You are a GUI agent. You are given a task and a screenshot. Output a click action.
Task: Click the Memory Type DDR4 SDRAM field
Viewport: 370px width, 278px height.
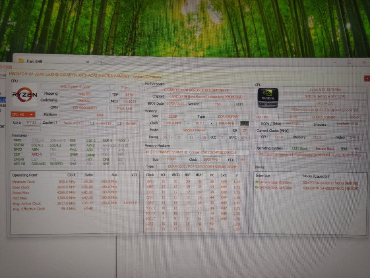coord(228,117)
